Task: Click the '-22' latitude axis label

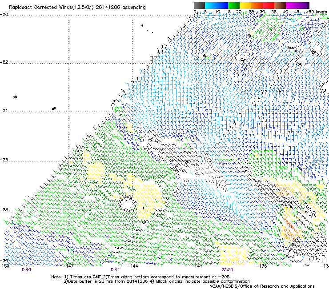Action: coord(4,62)
